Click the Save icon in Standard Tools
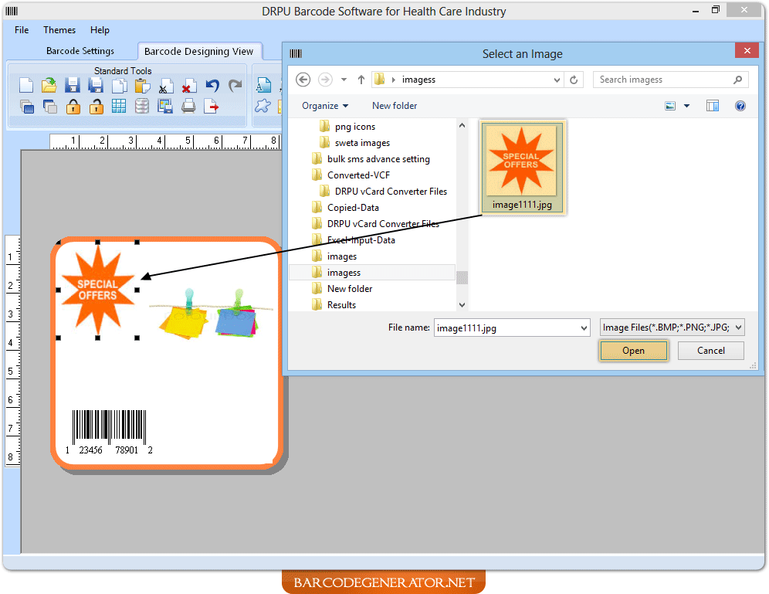Screen dimensions: 769x594 [x=73, y=86]
